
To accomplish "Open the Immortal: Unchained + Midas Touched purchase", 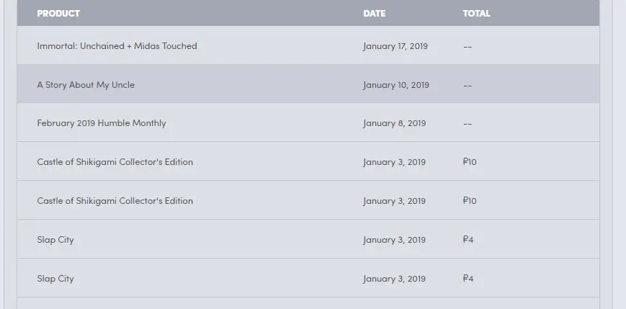I will pyautogui.click(x=117, y=46).
